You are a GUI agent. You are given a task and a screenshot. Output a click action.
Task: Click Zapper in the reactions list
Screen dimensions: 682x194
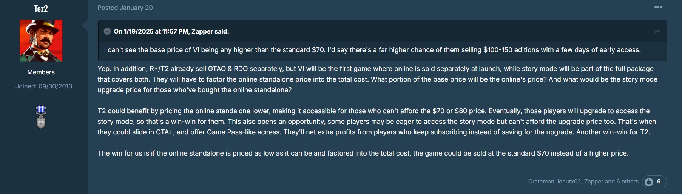point(594,182)
